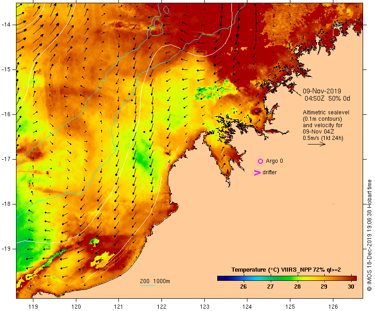Click the color bar label 30
This screenshot has width=375, height=311.
pyautogui.click(x=351, y=287)
